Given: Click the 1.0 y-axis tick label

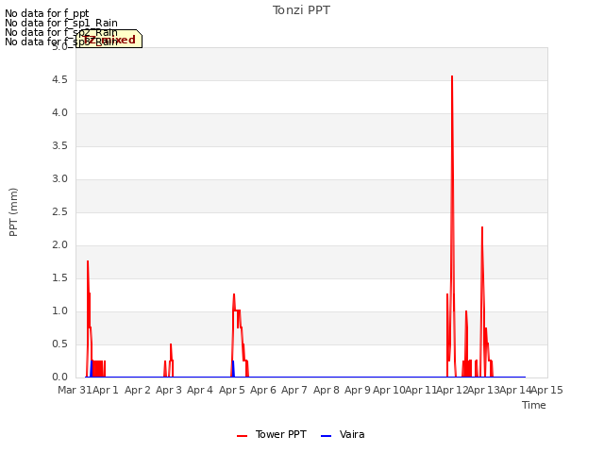Looking at the screenshot, I should (x=59, y=311).
